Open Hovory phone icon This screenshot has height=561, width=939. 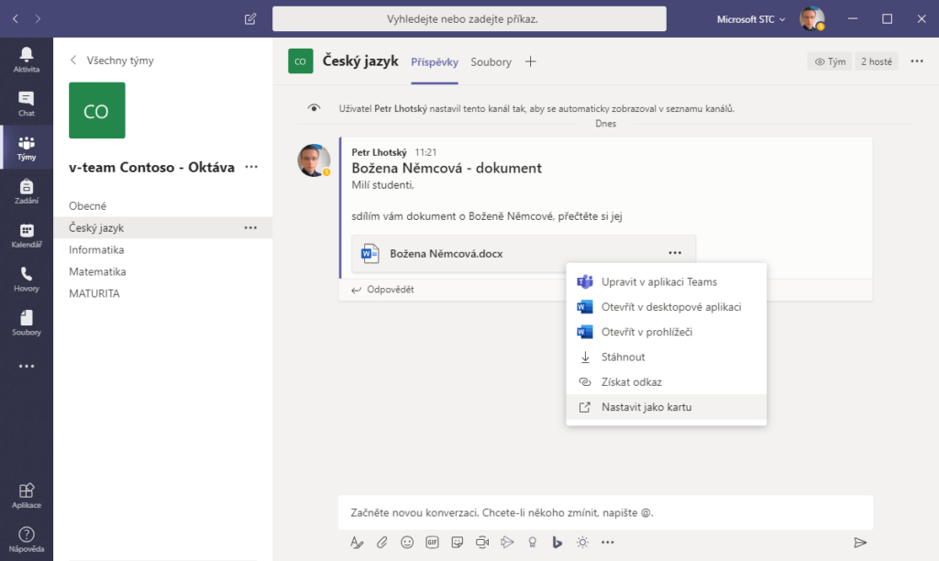click(x=27, y=279)
